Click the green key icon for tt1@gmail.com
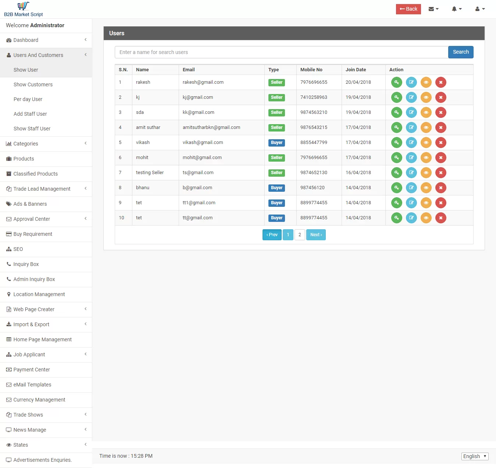Image resolution: width=496 pixels, height=468 pixels. pyautogui.click(x=397, y=203)
